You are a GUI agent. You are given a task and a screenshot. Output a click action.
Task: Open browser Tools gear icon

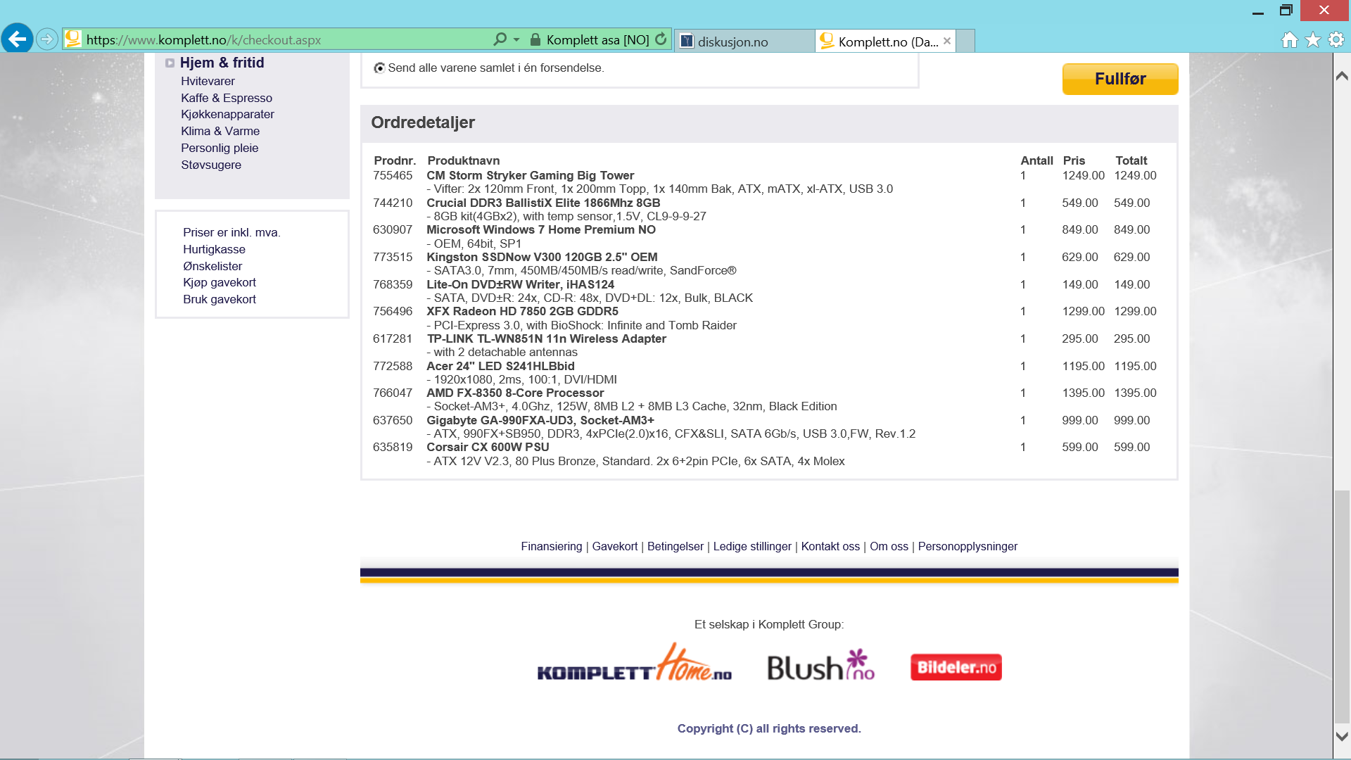(1336, 39)
